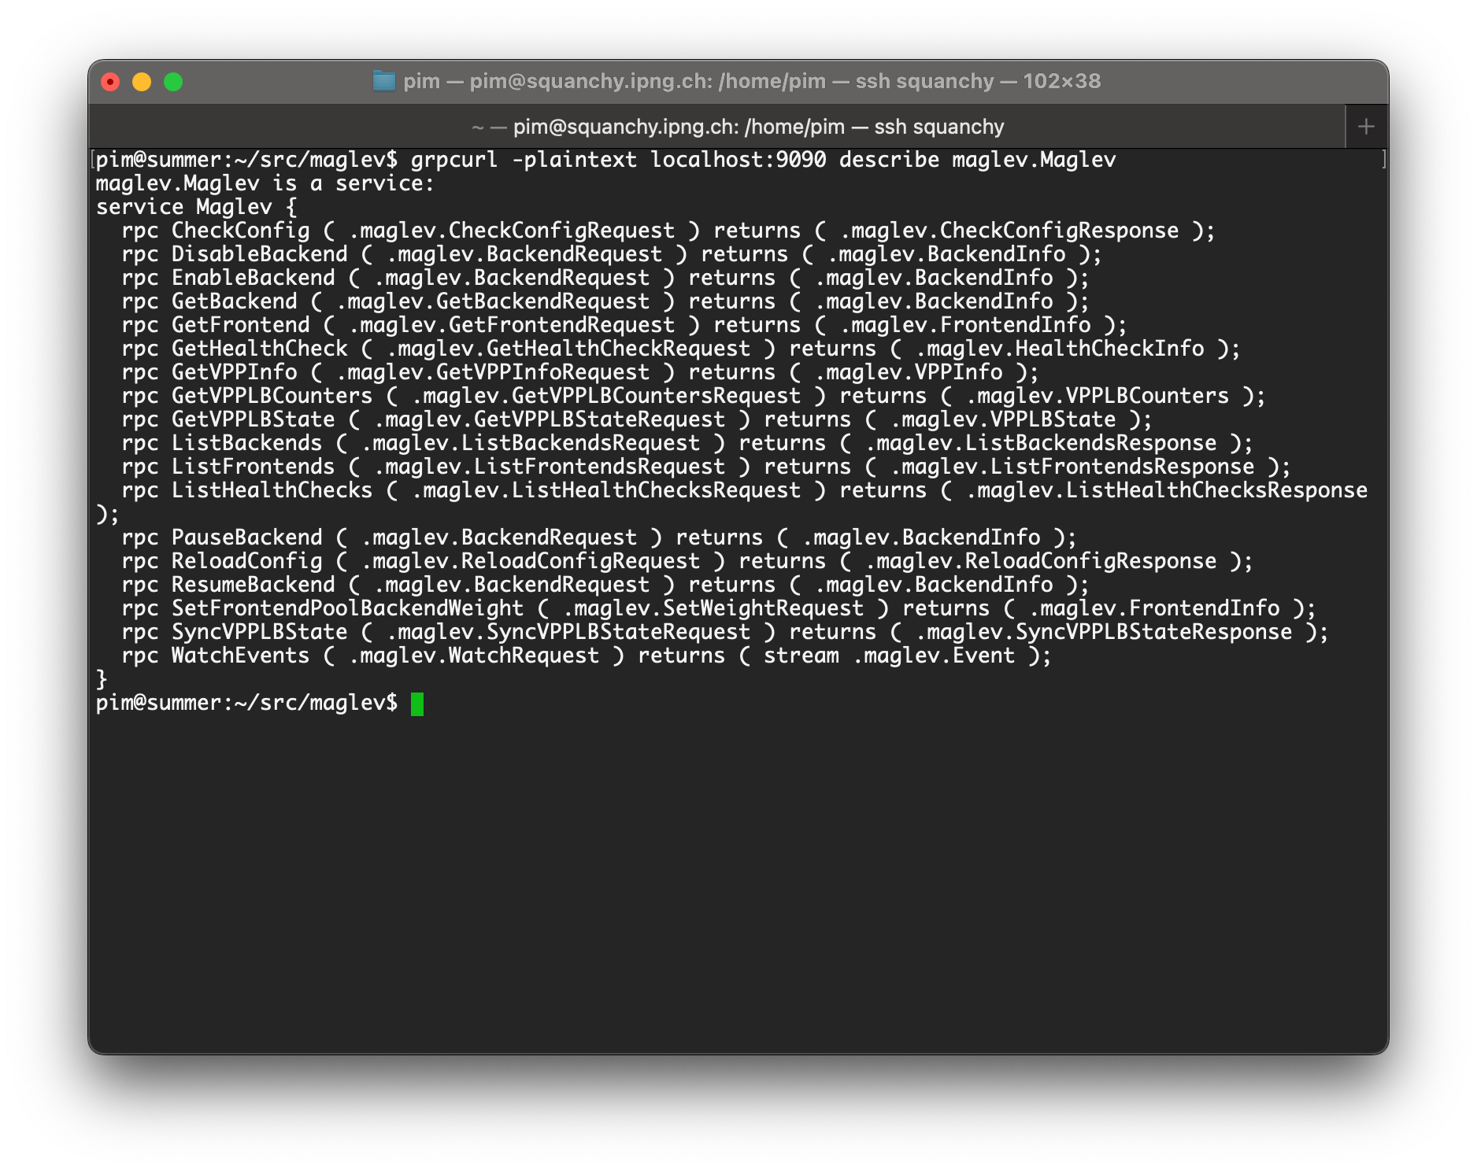Click the GetHealthCheck rpc name
Viewport: 1477px width, 1171px height.
[259, 349]
